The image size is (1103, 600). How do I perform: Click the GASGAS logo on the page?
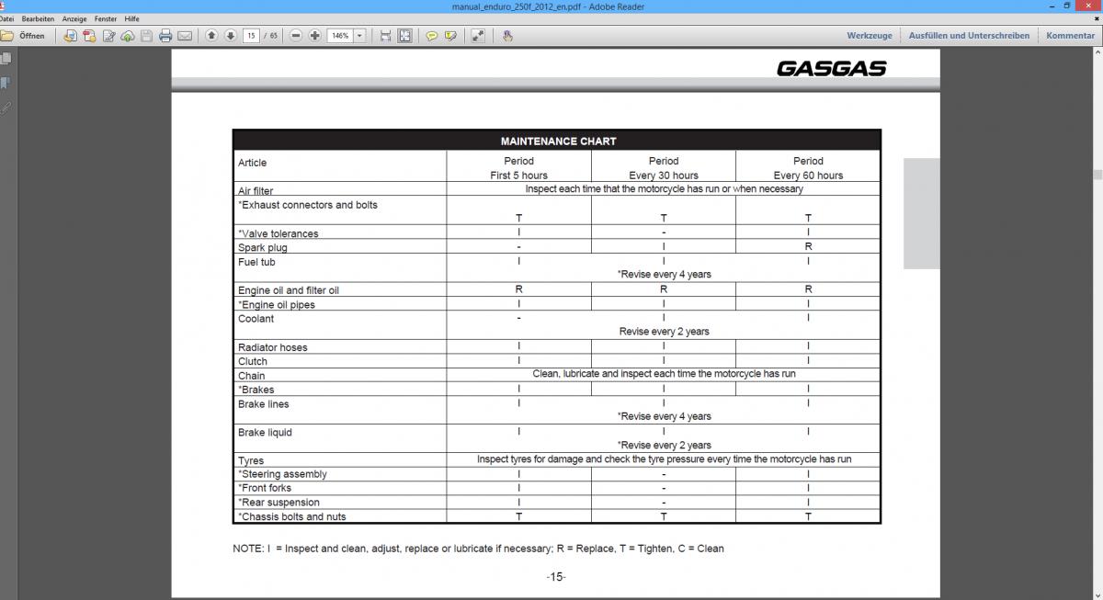(832, 68)
